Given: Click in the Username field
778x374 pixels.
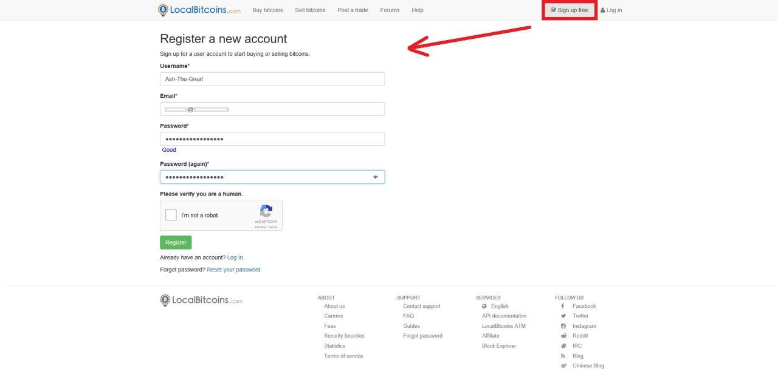Looking at the screenshot, I should [272, 79].
